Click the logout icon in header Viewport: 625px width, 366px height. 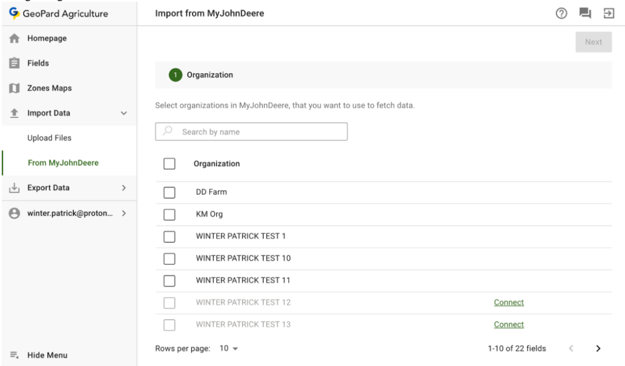(608, 13)
